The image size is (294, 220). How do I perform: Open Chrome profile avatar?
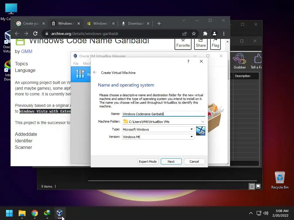pyautogui.click(x=214, y=34)
